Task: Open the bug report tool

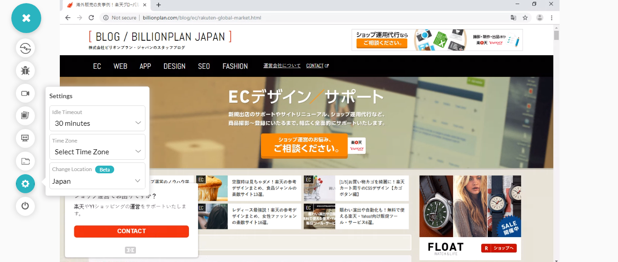Action: [x=25, y=71]
